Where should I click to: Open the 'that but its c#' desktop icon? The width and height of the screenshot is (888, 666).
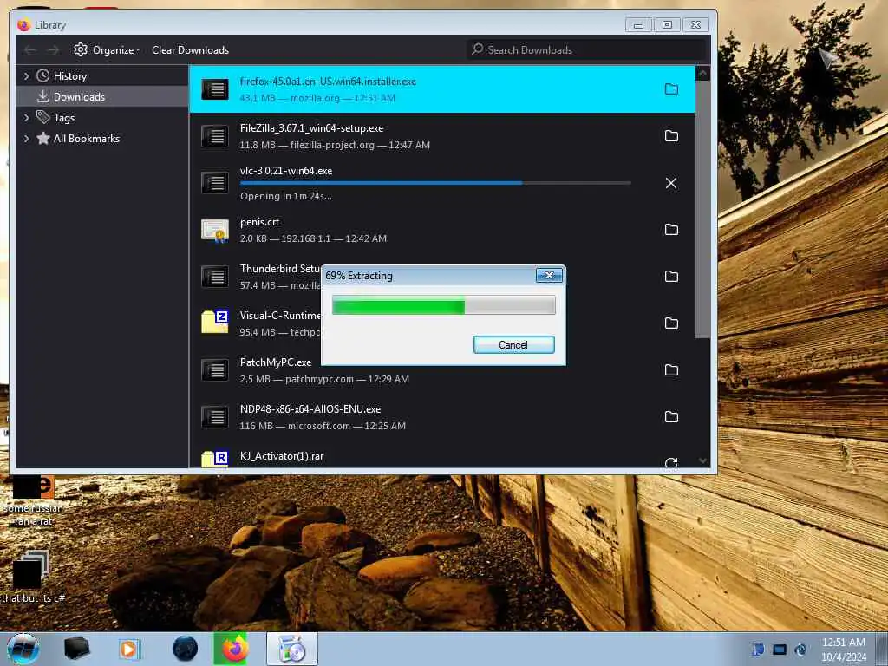pos(32,577)
